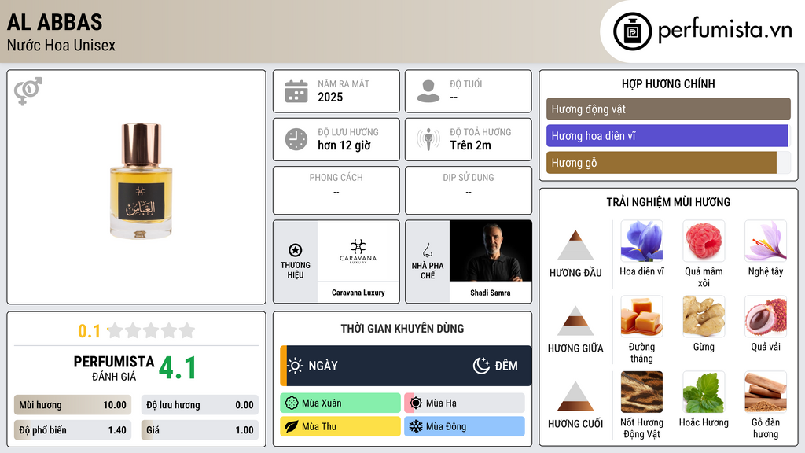805x453 pixels.
Task: Click the star badge icon above Thương hiệu
Action: pyautogui.click(x=296, y=250)
